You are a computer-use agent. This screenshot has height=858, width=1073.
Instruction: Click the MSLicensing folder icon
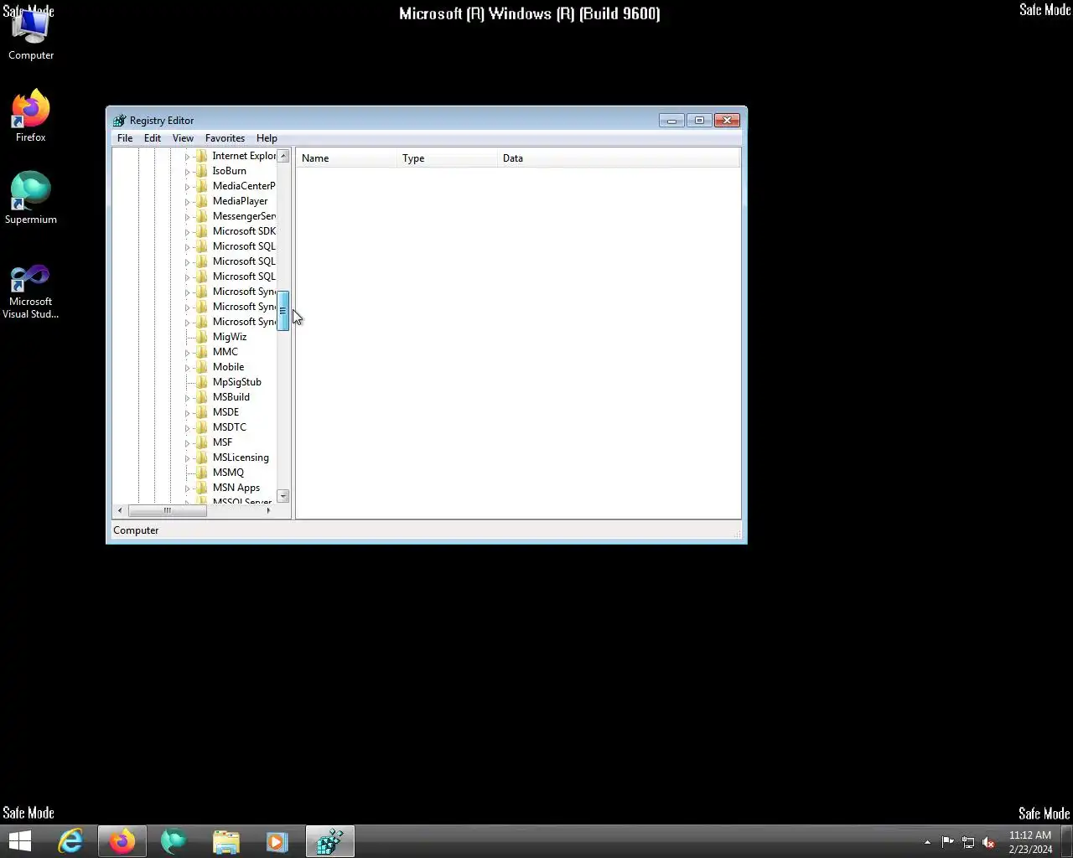coord(201,457)
